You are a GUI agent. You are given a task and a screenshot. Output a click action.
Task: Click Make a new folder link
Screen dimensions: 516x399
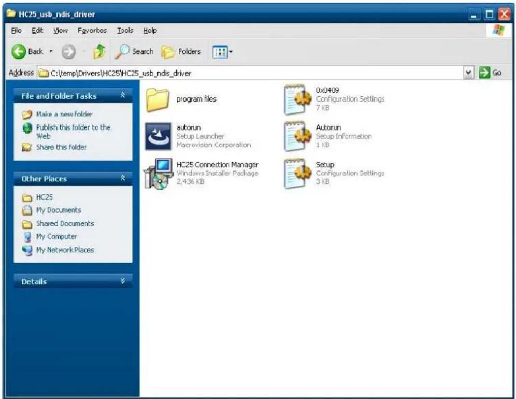pyautogui.click(x=64, y=114)
